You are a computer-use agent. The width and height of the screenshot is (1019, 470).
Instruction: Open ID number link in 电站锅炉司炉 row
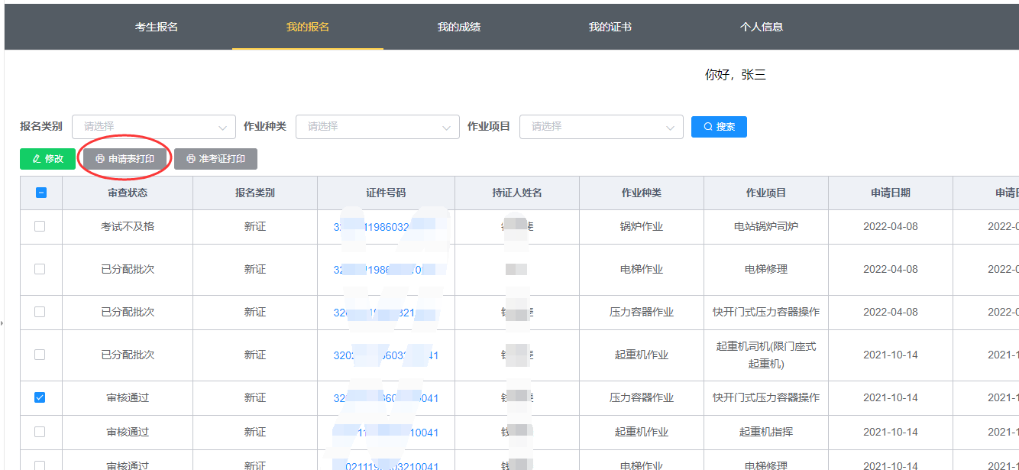pos(386,227)
